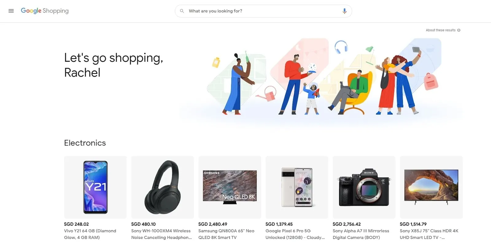Open Sony X85J 75" Class title
Viewport: 491px width, 242px height.
pos(429,234)
